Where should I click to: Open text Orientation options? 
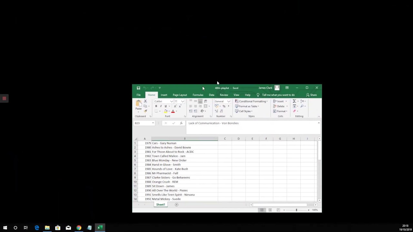coord(202,111)
